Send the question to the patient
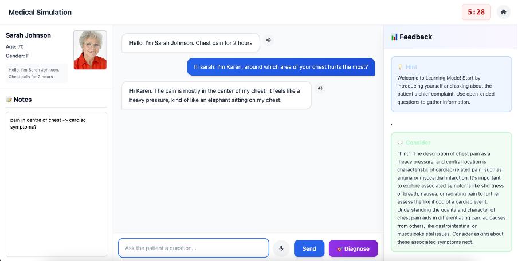The height and width of the screenshot is (261, 518). tap(309, 248)
